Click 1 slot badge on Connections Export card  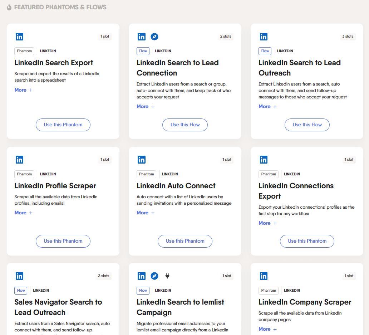[x=349, y=160]
